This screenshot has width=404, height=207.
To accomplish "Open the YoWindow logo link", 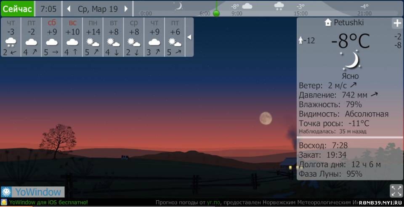I will click(32, 192).
